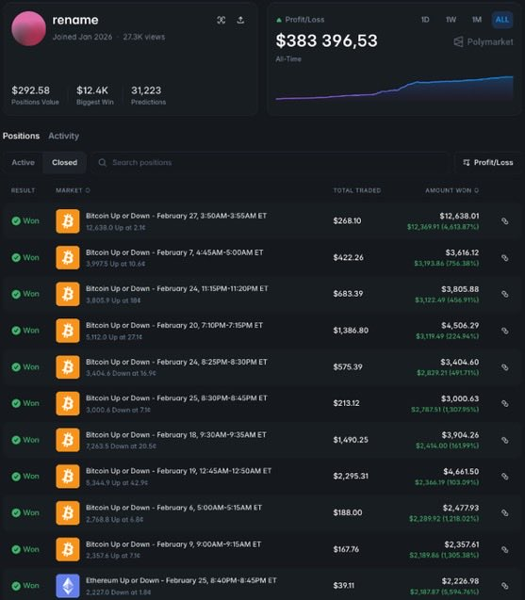The height and width of the screenshot is (600, 525).
Task: Open Bitcoin Up or Down February 24, 8:25PM market
Action: [x=176, y=362]
